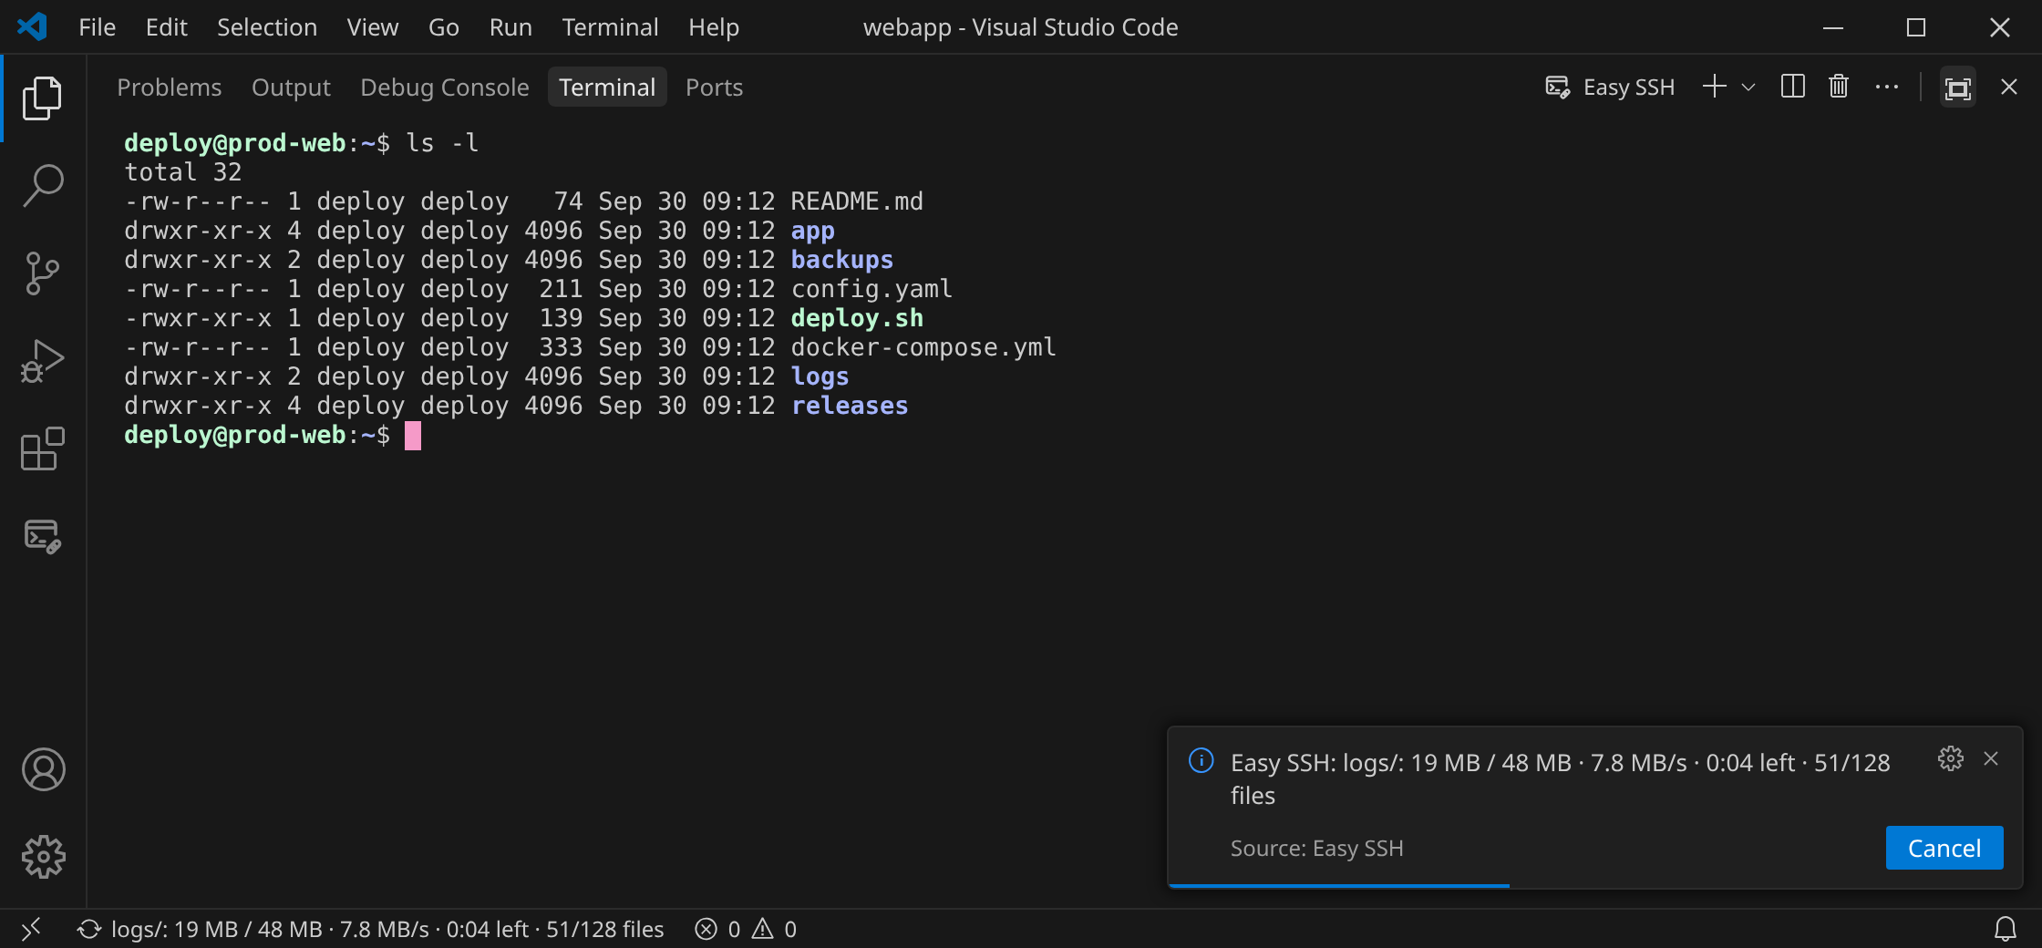Open the Terminal menu in menu bar
Viewport: 2042px width, 948px height.
pos(610,27)
